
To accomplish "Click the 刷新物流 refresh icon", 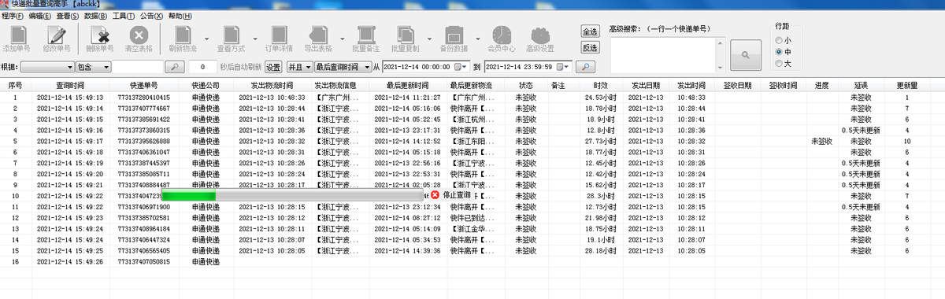I will point(183,39).
